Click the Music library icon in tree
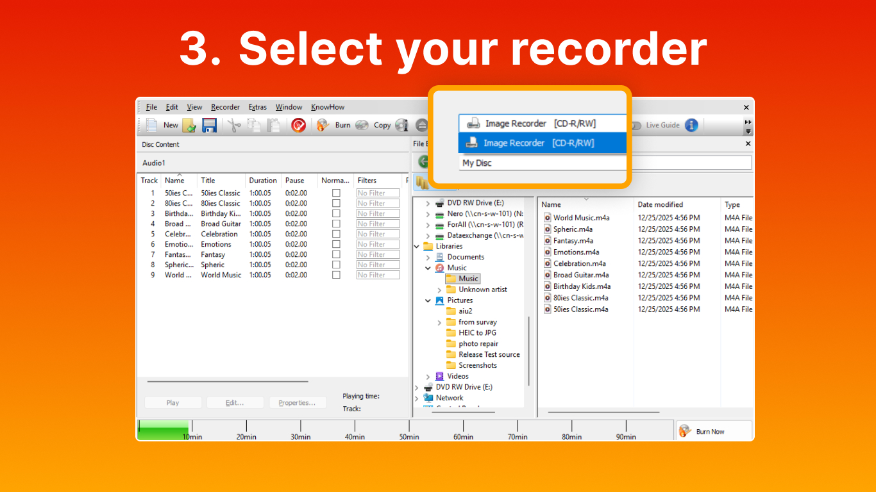The height and width of the screenshot is (492, 876). click(x=439, y=268)
